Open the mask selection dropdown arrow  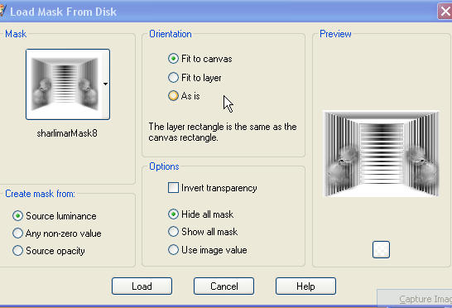coord(105,84)
